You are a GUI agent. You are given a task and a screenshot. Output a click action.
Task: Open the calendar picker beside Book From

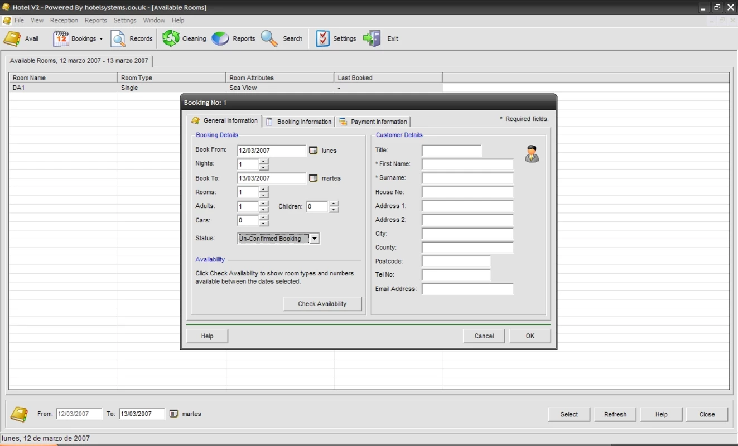click(313, 151)
